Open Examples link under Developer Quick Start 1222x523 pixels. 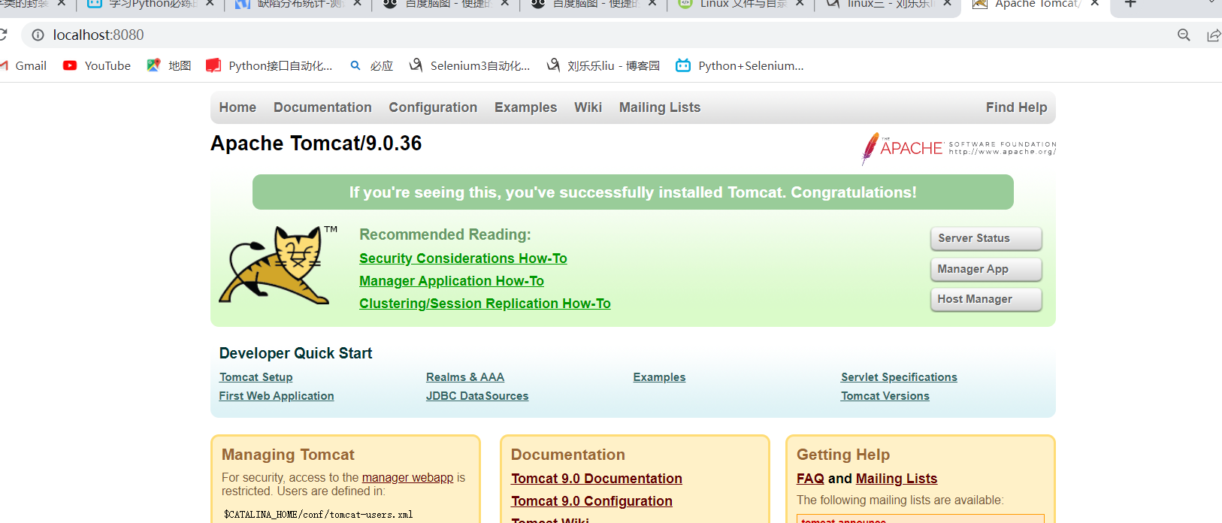point(659,377)
